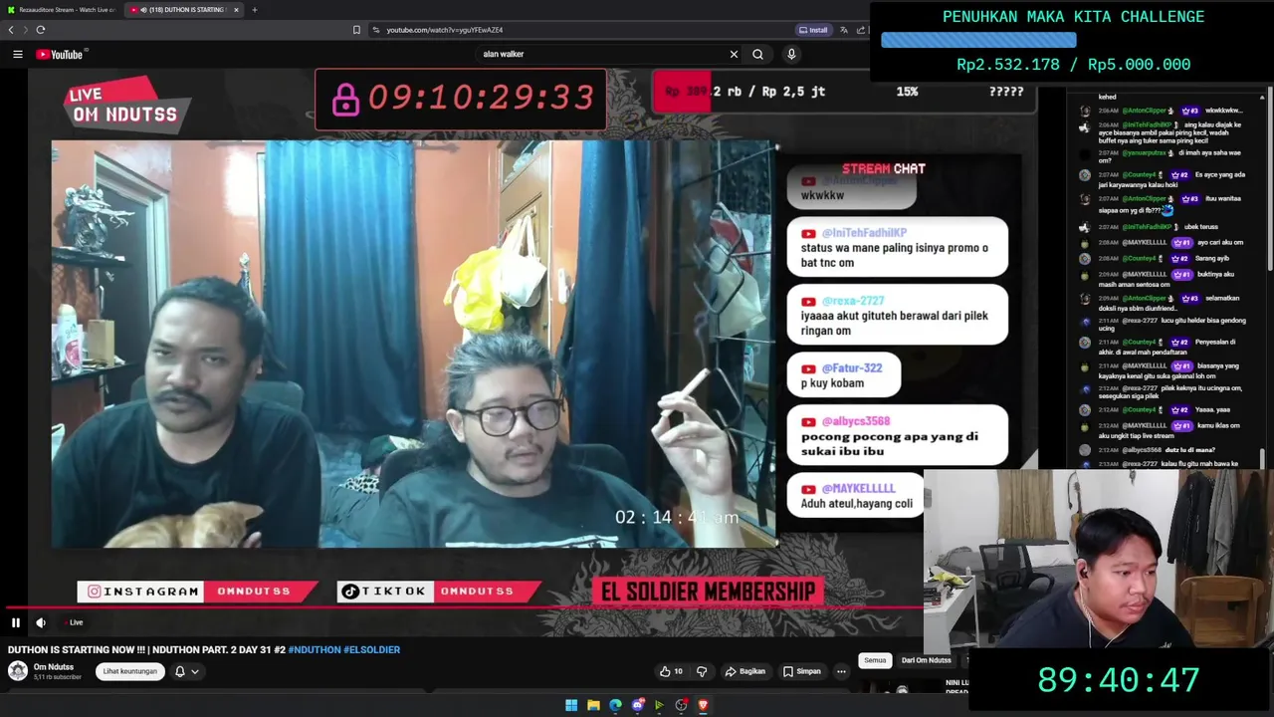Reload the page with the refresh icon
Viewport: 1274px width, 717px height.
pyautogui.click(x=40, y=30)
